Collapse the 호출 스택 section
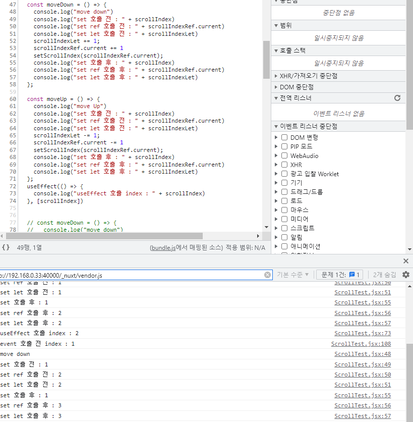This screenshot has width=413, height=422. coord(276,50)
